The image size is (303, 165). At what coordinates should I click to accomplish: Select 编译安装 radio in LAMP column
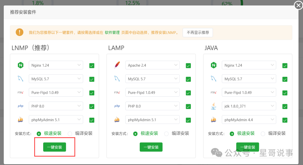[x=166, y=134]
